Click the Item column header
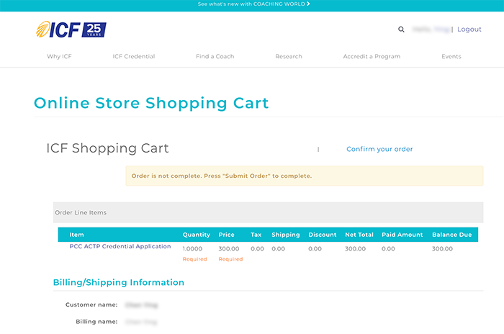 point(76,235)
